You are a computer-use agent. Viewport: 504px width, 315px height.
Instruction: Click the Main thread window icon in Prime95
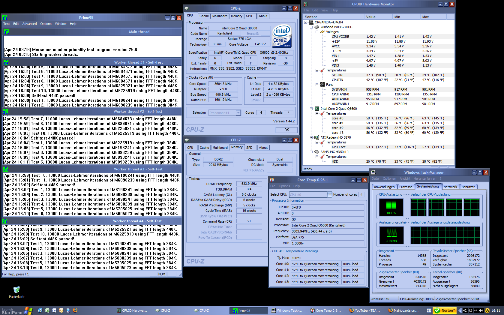click(x=7, y=32)
